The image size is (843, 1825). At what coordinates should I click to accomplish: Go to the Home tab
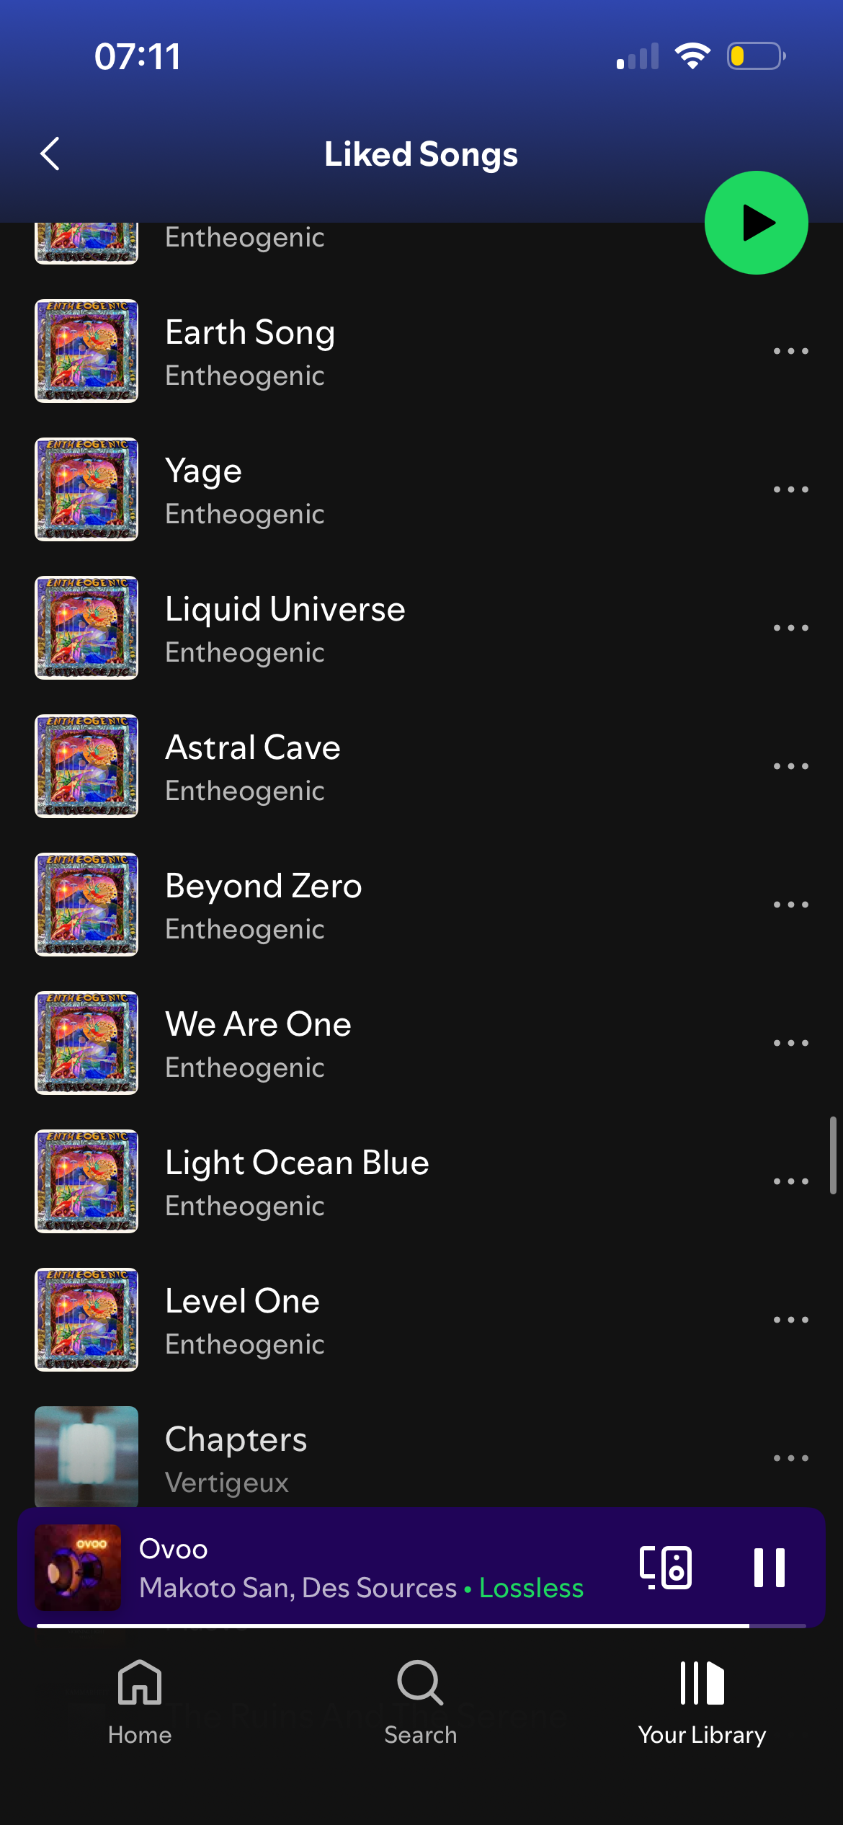pyautogui.click(x=140, y=1702)
